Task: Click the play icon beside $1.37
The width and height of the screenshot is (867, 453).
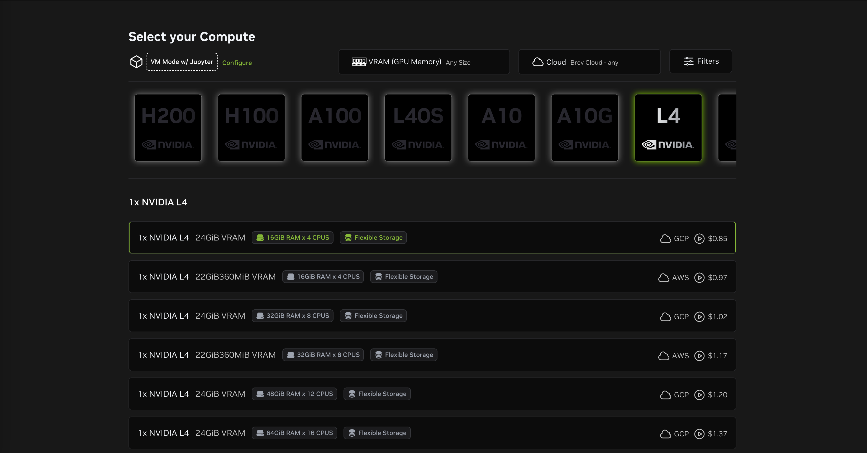Action: 699,434
